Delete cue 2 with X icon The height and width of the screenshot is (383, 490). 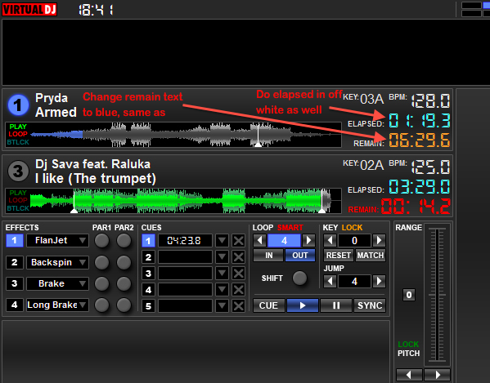238,257
